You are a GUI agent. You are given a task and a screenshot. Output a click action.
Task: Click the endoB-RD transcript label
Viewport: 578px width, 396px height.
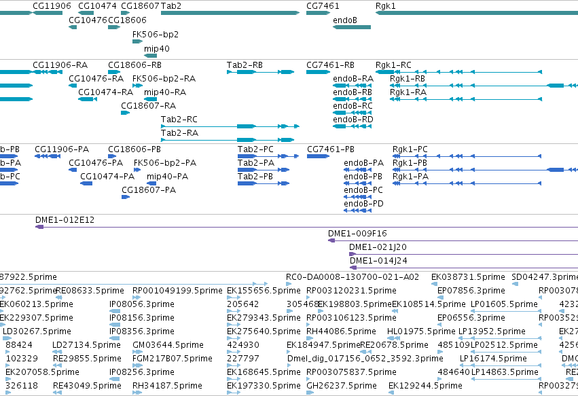point(353,120)
